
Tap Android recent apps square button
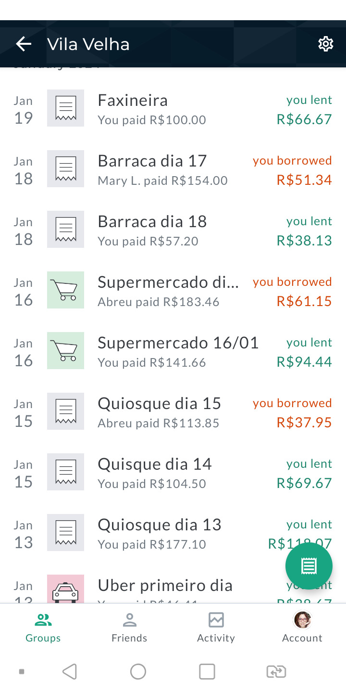(x=207, y=671)
